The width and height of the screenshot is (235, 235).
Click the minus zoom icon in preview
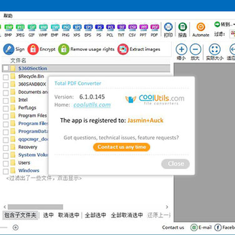[195, 50]
